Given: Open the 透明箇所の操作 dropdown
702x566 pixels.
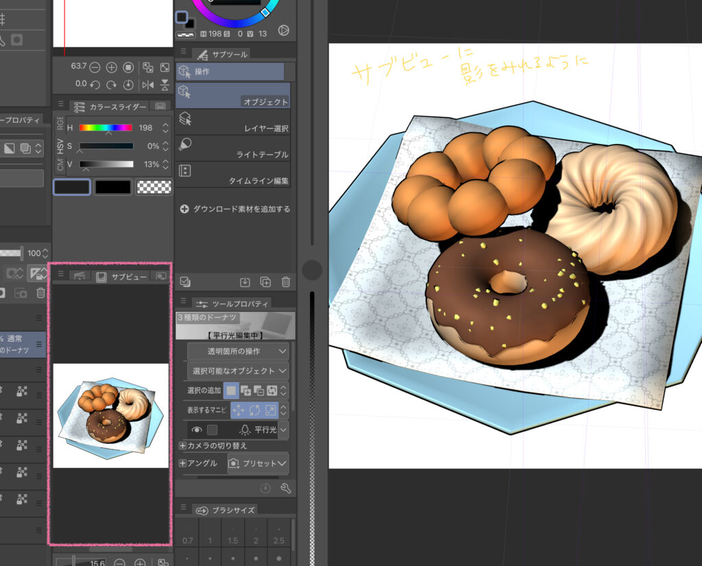Looking at the screenshot, I should coord(238,352).
